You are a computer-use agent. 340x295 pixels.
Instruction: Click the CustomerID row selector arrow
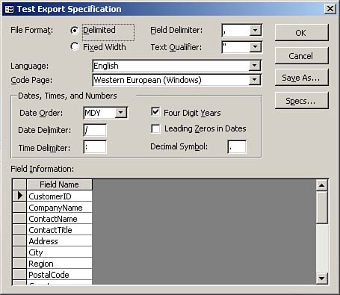(x=19, y=196)
